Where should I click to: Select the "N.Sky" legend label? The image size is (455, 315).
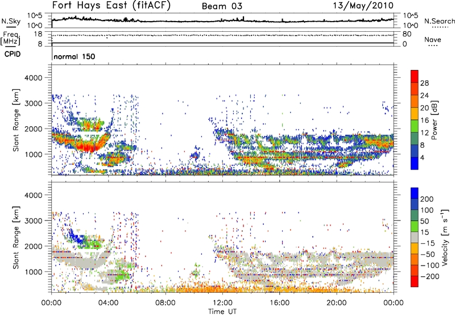11,21
